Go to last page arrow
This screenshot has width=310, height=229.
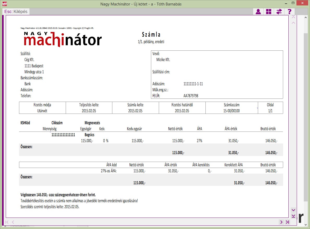[x=287, y=222]
